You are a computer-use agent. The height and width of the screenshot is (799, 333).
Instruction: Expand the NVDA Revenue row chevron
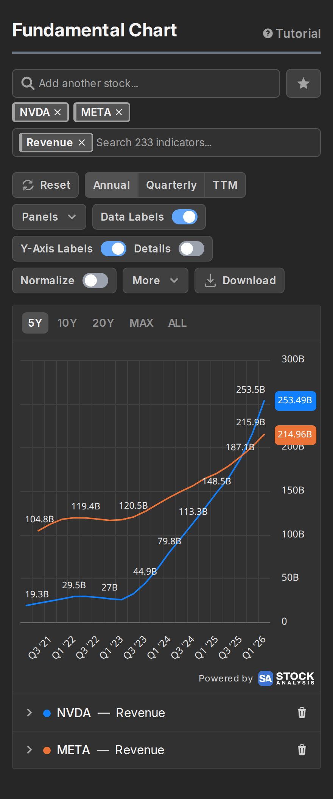click(30, 713)
